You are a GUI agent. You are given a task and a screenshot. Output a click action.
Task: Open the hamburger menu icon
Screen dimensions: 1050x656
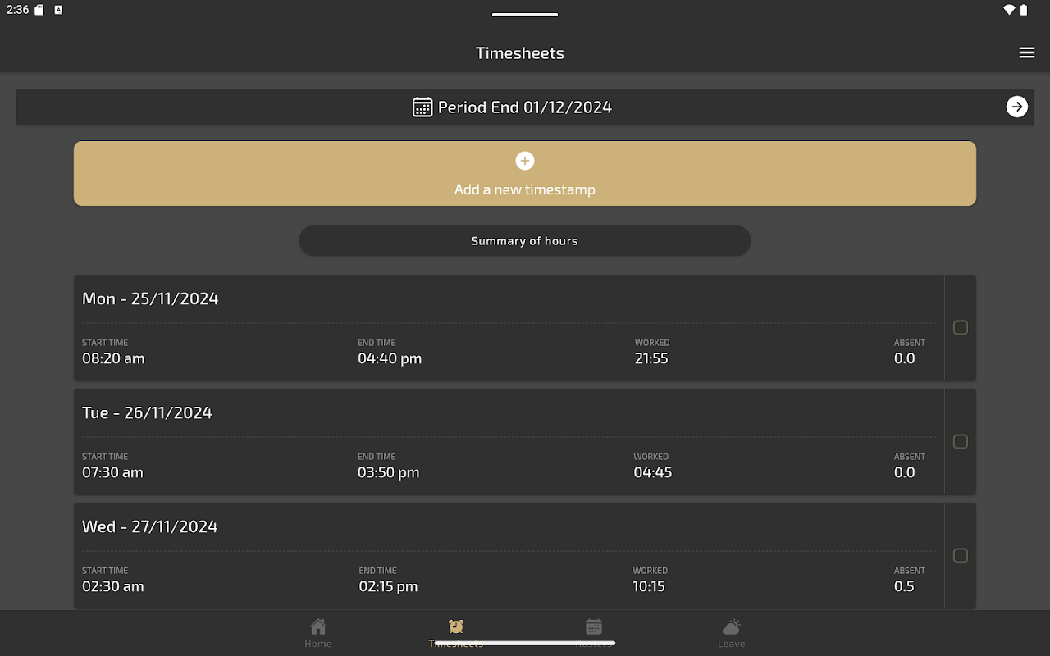[1026, 52]
